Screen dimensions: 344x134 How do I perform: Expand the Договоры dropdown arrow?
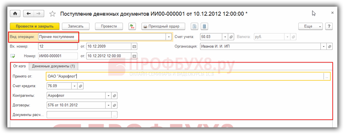[109, 105]
